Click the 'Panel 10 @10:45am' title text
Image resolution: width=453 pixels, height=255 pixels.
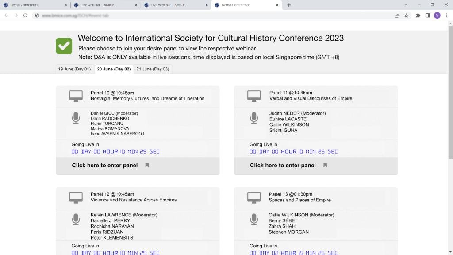coord(112,93)
